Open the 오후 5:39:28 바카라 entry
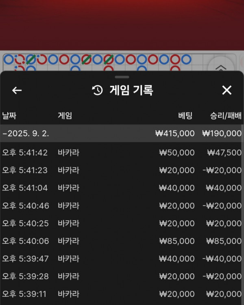Viewport: 244px width, 305px height. tap(122, 276)
